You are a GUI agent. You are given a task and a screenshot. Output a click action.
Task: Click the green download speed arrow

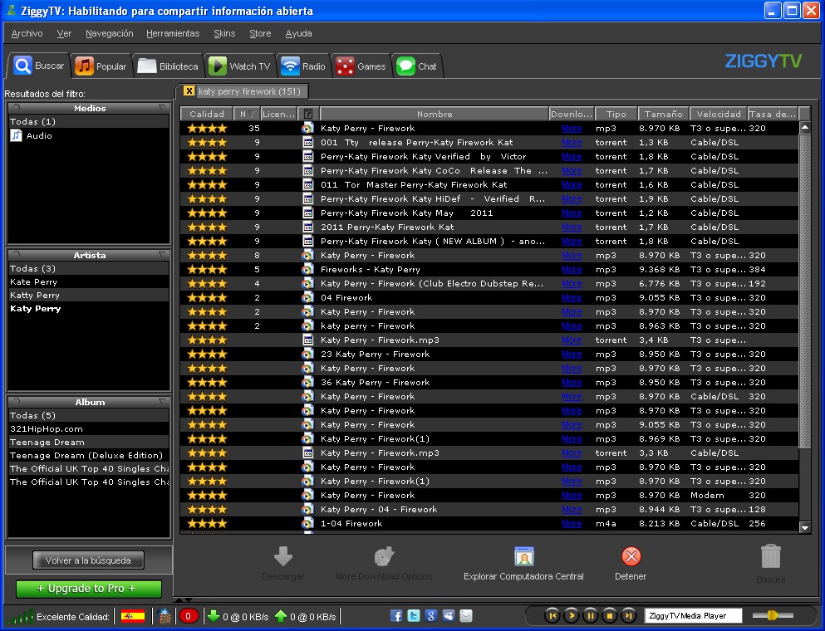[x=214, y=616]
